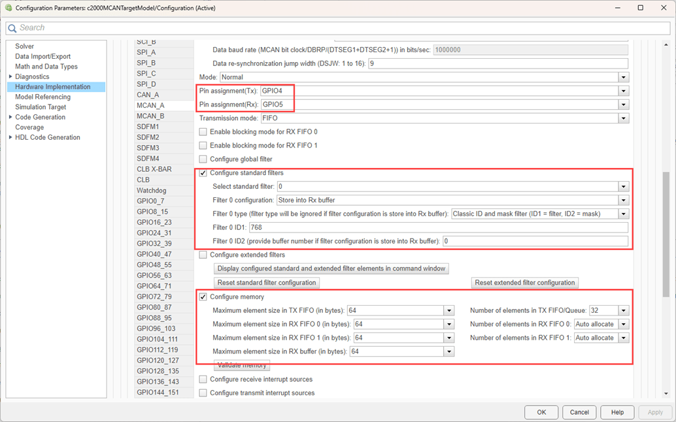Open Number of elements in TX FIFO/Queue dropdown

coord(623,310)
